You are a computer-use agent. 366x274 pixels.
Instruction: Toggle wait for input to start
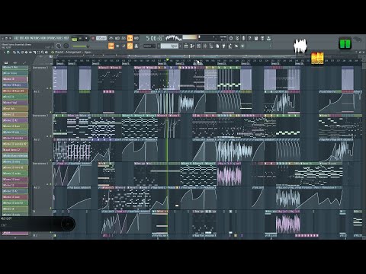tap(117, 38)
